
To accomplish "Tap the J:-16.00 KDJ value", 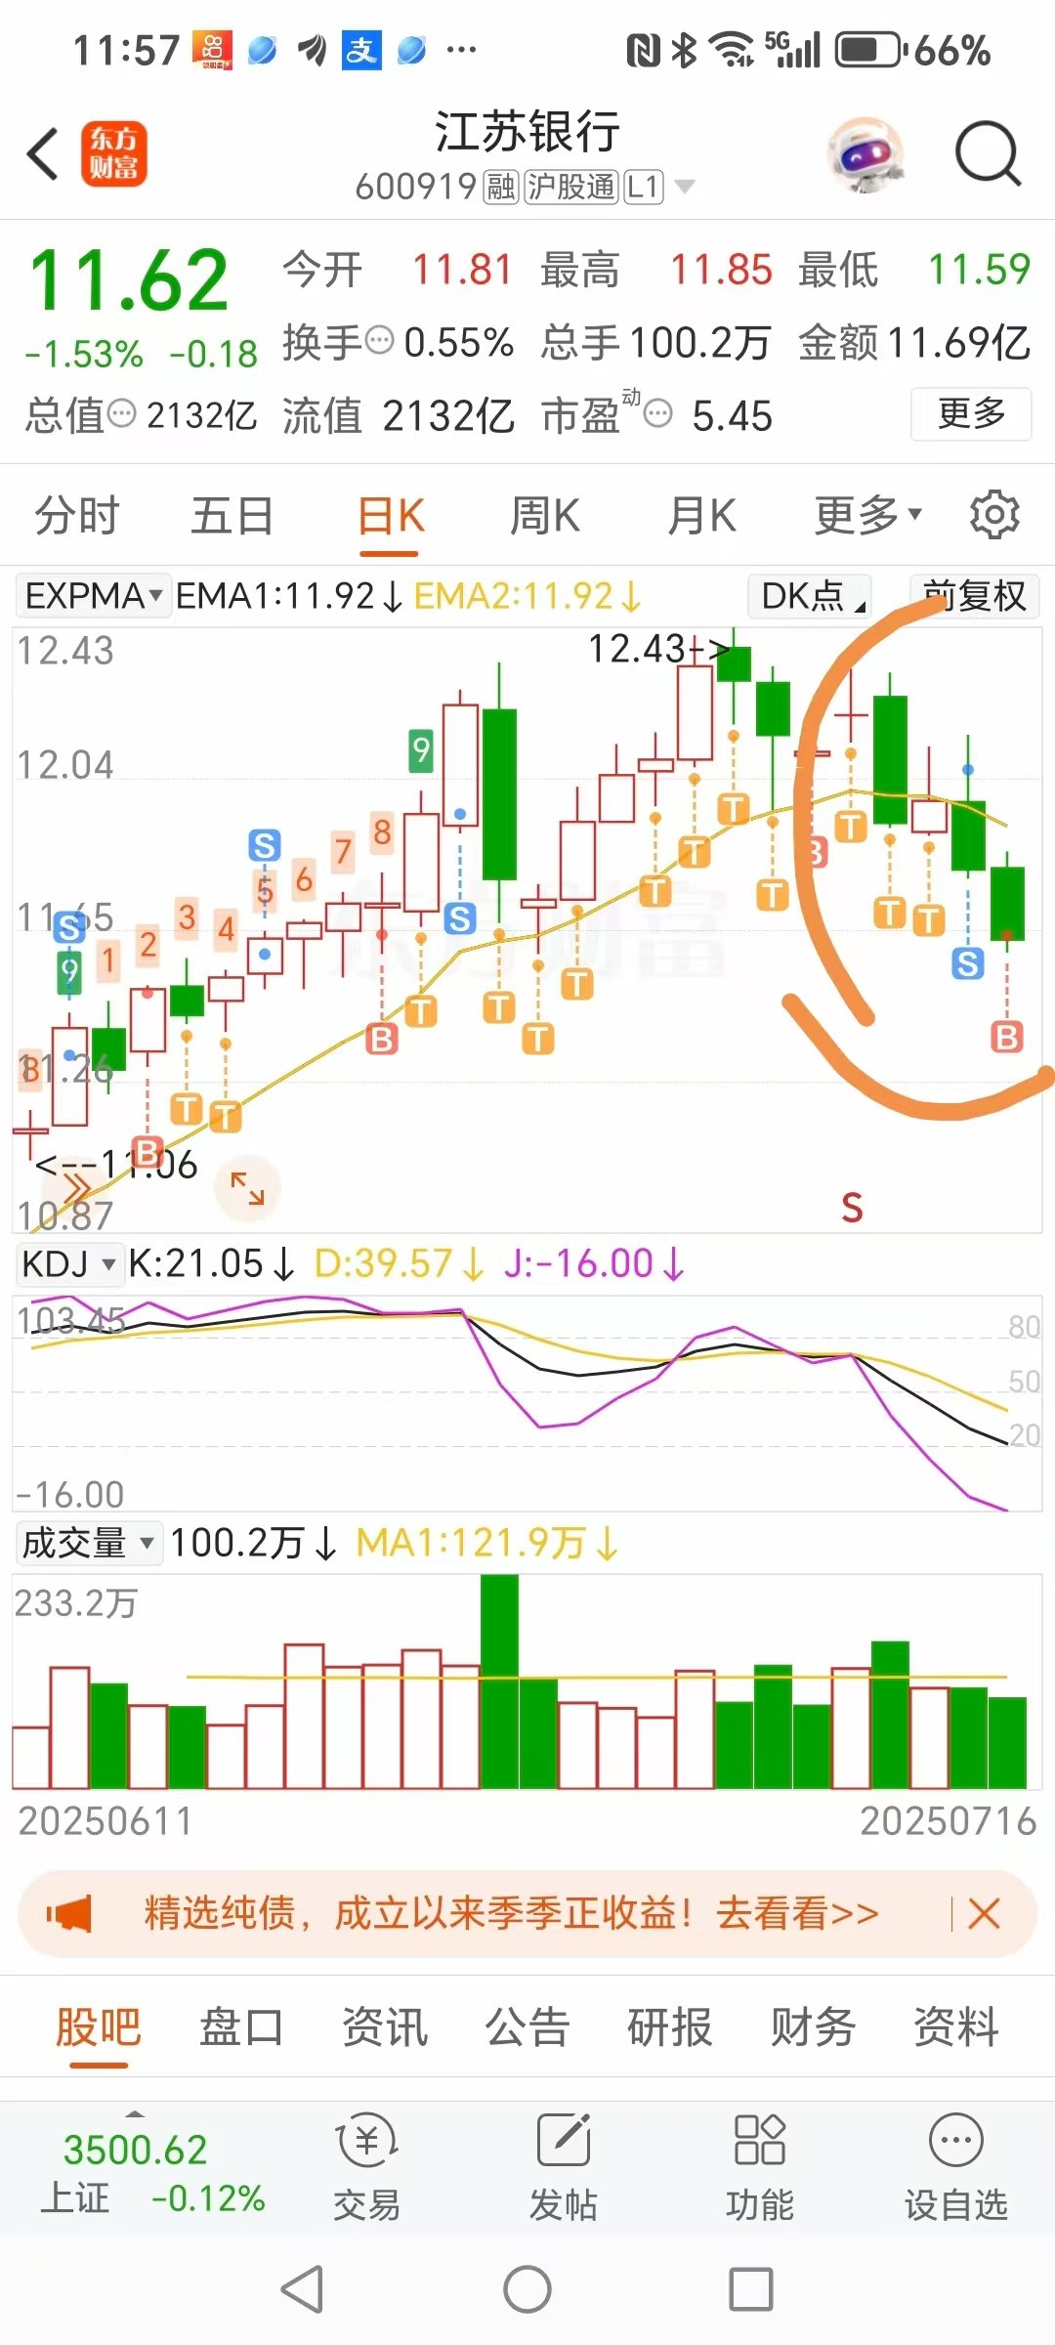I will coord(594,1263).
